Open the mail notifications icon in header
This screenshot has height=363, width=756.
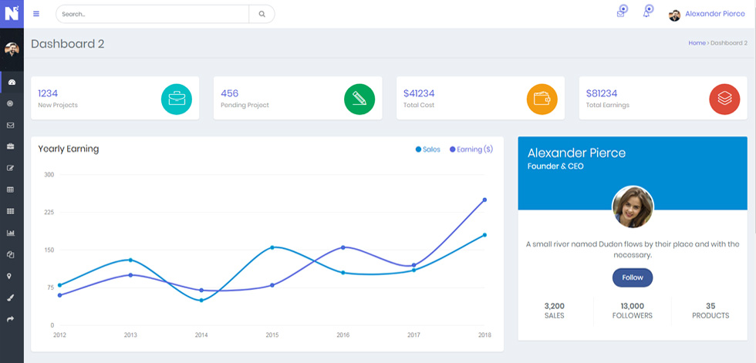pos(621,13)
